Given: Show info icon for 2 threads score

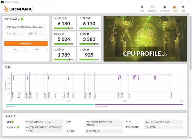Looking at the screenshot, I should [x=63, y=50].
